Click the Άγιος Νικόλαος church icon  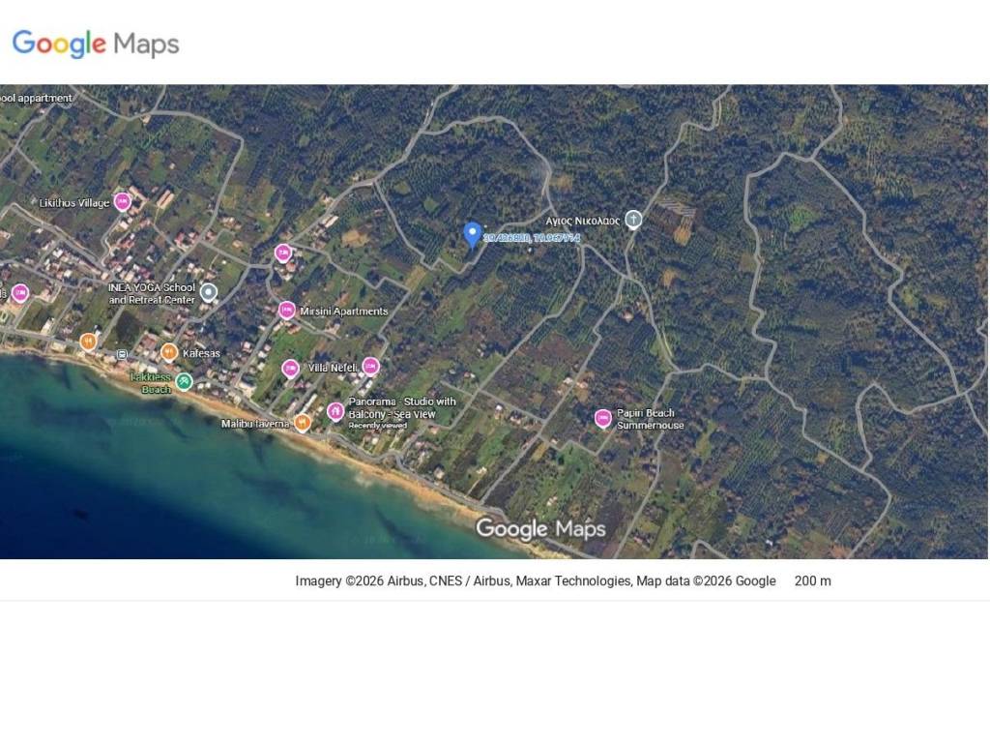click(x=633, y=220)
